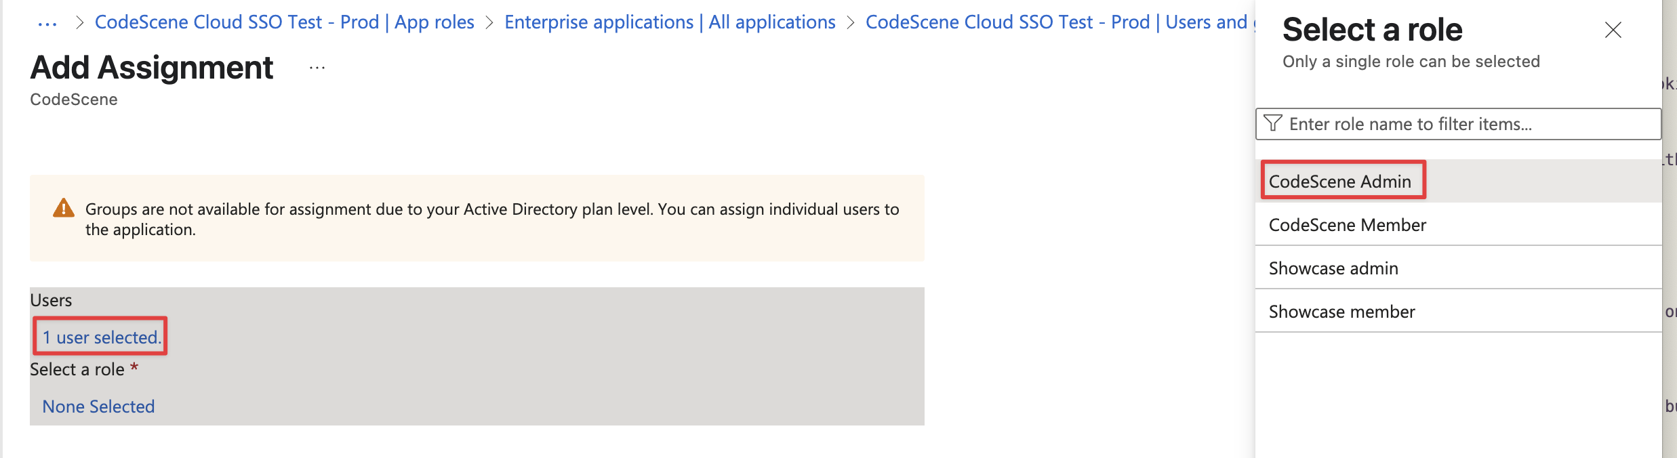Open the App roles breadcrumb link
Screen dimensions: 1677x458
click(284, 22)
